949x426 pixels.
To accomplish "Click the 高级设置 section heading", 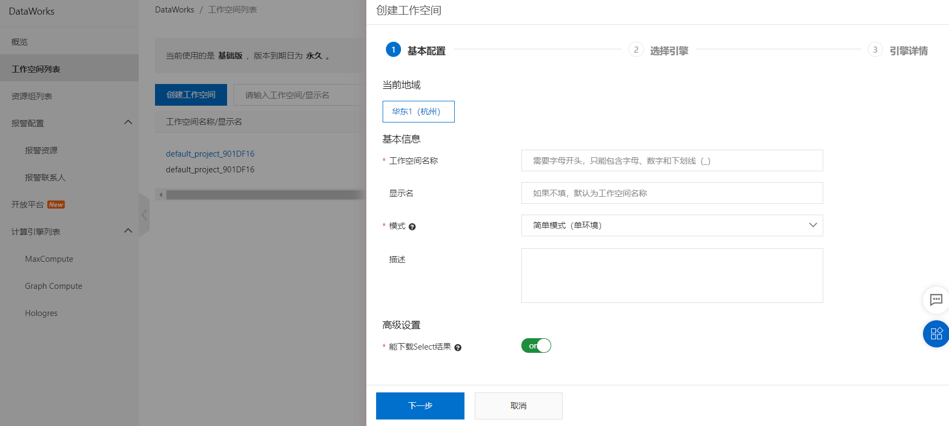I will 402,325.
